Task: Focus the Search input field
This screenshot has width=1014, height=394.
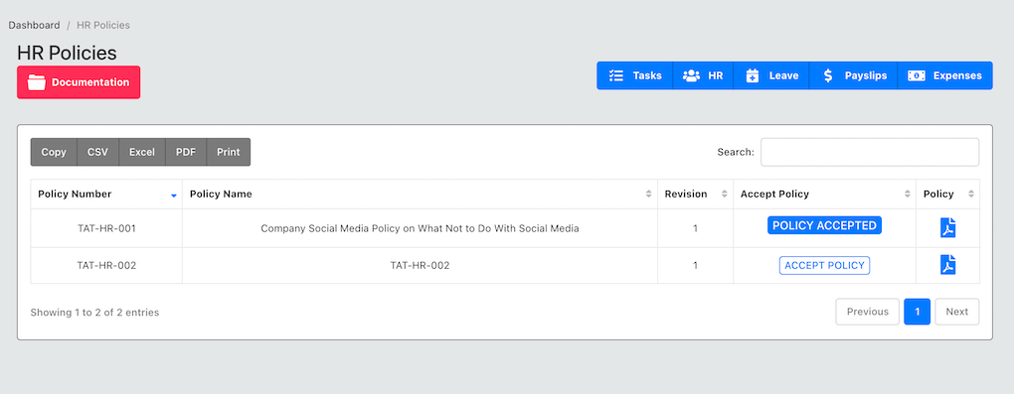Action: click(x=870, y=152)
